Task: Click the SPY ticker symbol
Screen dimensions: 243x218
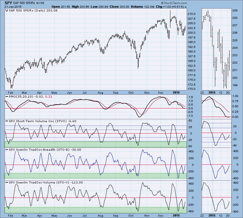Action: click(x=8, y=3)
